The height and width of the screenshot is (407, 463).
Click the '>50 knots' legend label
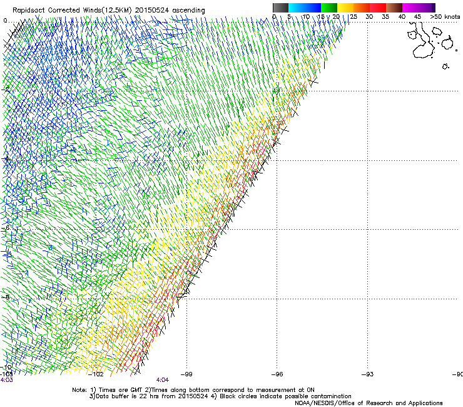445,17
